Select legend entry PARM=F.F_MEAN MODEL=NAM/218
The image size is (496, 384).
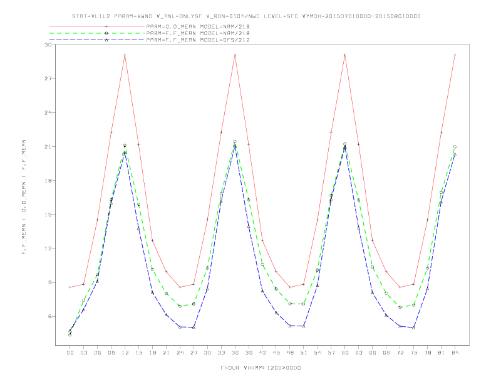(x=198, y=33)
